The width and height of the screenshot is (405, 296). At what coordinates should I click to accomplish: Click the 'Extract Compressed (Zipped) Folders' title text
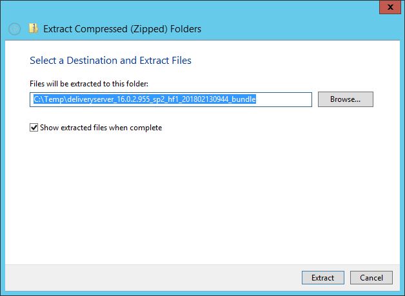tap(122, 29)
